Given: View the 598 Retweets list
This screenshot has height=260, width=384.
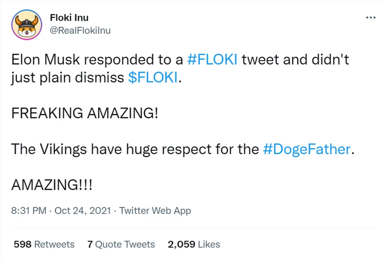Looking at the screenshot, I should [44, 245].
